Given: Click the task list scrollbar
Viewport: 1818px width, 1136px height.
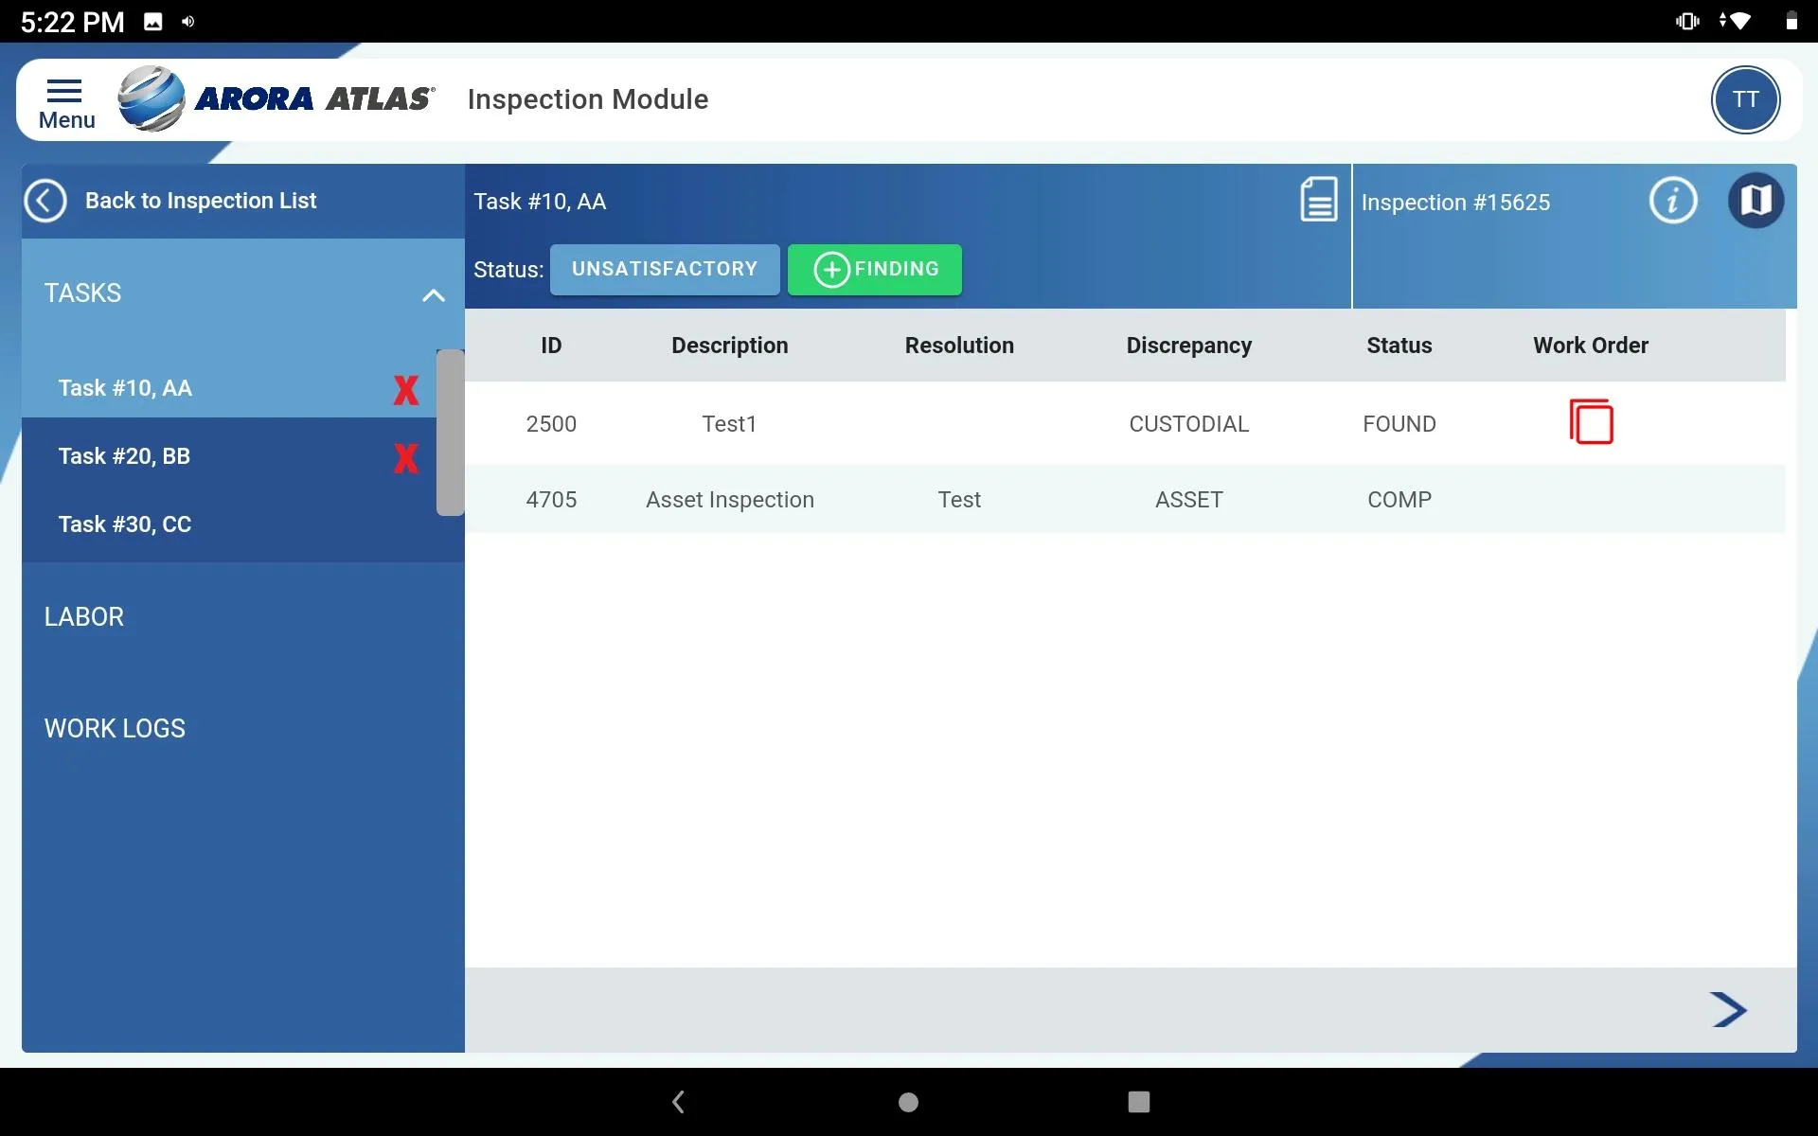Looking at the screenshot, I should coord(450,433).
